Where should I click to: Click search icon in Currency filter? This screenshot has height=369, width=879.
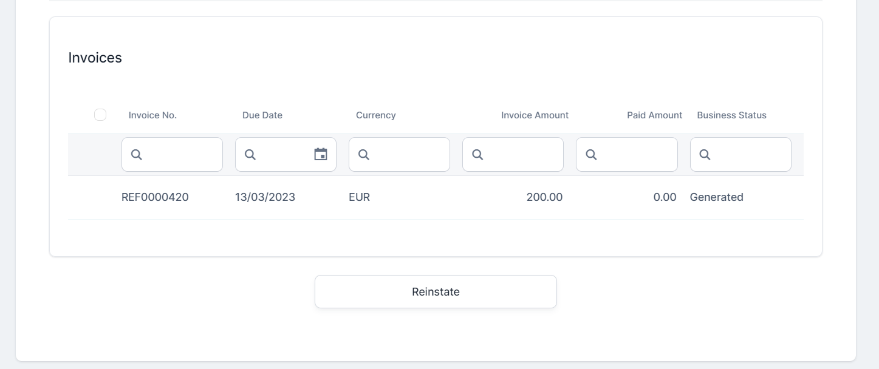pos(364,155)
